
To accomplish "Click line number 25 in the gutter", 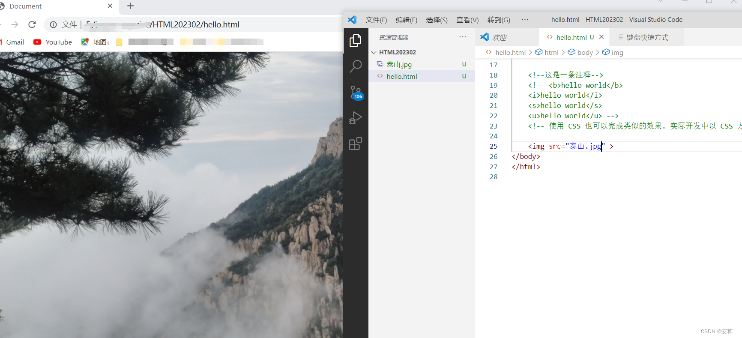I will tap(494, 147).
